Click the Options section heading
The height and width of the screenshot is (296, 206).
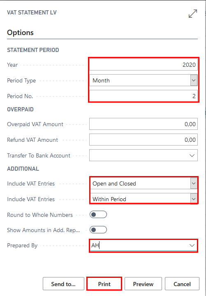point(20,33)
